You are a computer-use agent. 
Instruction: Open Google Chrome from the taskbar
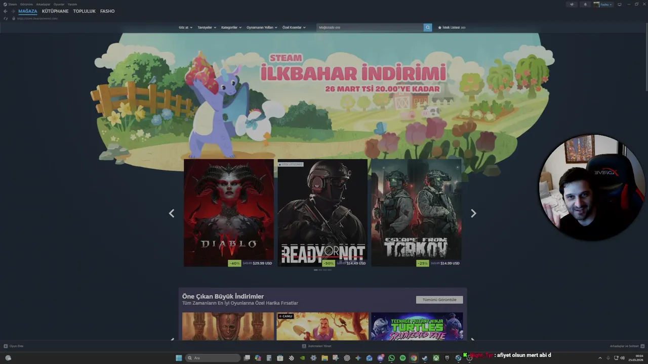414,358
